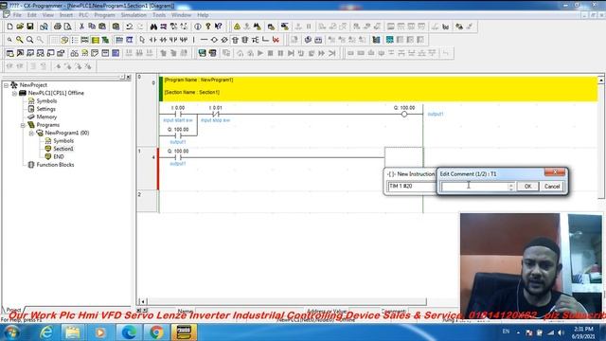Viewport: 606px width, 341px height.
Task: Click the Print Preview icon
Action: pos(67,27)
